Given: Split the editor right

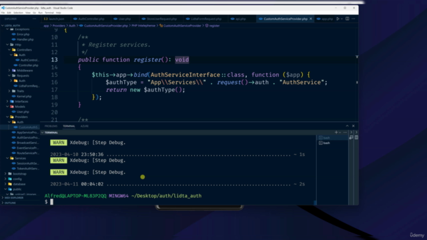Looking at the screenshot, I should [x=347, y=19].
